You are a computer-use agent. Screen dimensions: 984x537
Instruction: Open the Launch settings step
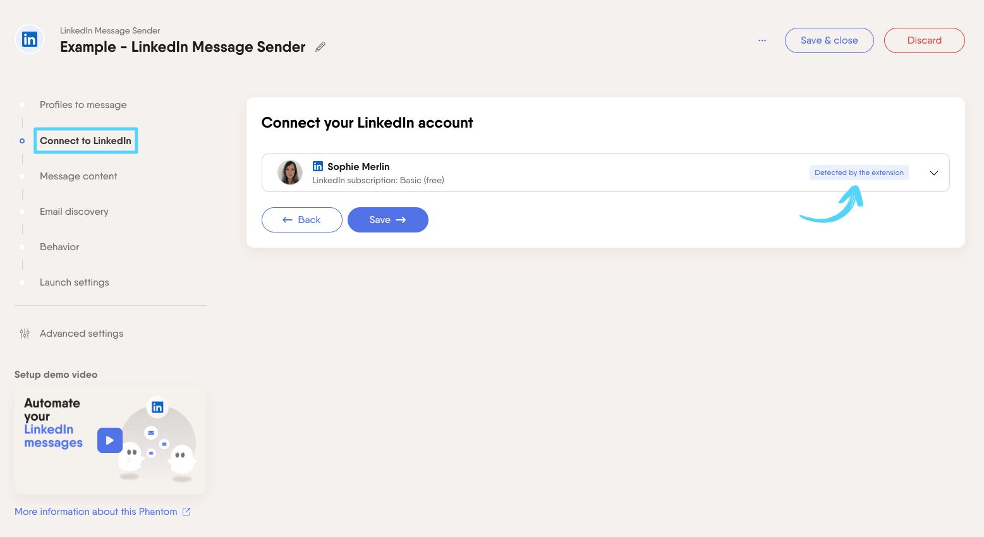[x=75, y=282]
